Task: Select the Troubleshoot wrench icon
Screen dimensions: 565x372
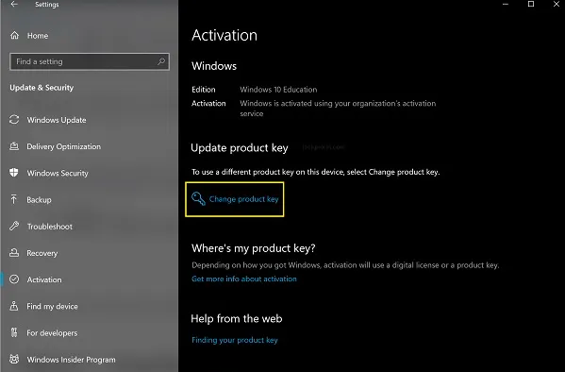Action: pos(14,226)
